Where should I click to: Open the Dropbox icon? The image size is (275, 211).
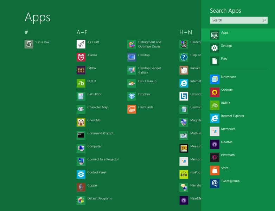[132, 96]
